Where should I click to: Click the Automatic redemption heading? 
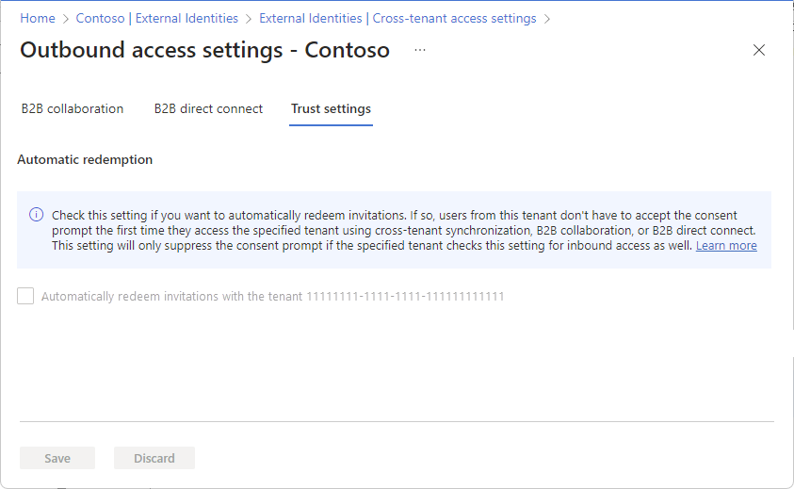point(85,159)
